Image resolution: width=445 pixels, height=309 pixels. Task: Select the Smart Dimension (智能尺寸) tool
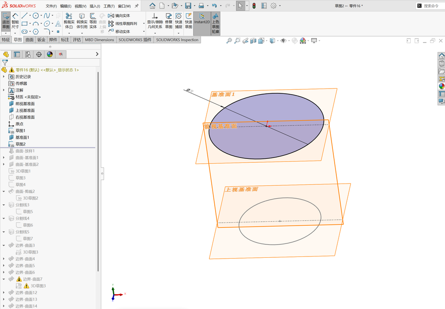point(15,21)
